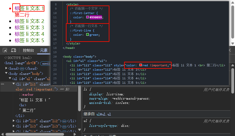Viewport: 235px width, 136px height.
Task: Click the scroll badge next to html tag
Action: coord(46,63)
